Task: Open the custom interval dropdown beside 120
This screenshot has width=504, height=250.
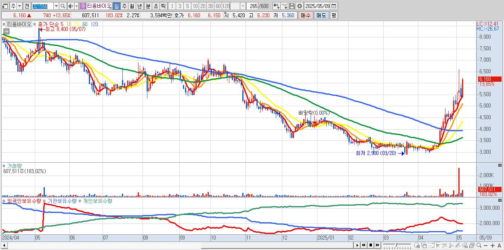Action: pyautogui.click(x=243, y=6)
